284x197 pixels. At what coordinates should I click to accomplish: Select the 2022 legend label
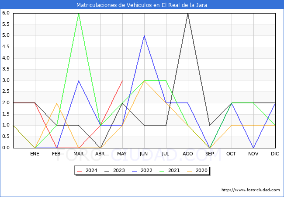[x=146, y=171]
